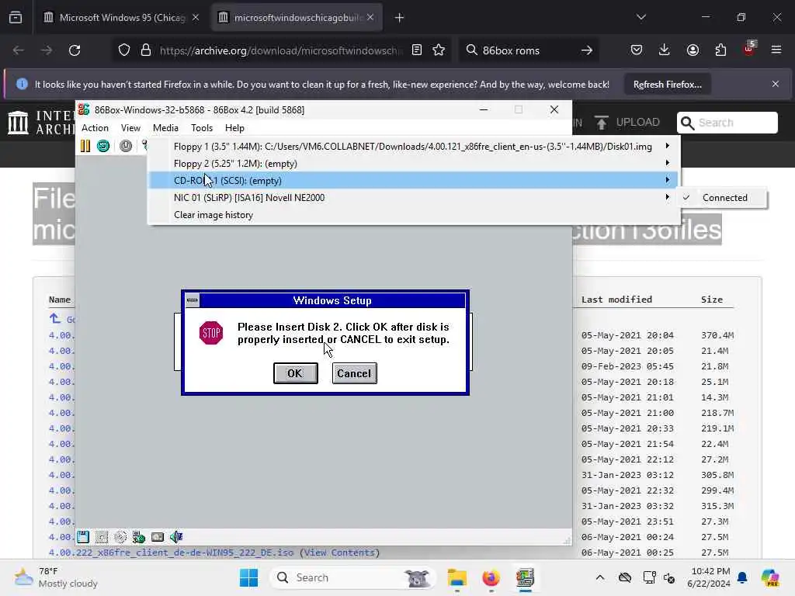The height and width of the screenshot is (596, 795).
Task: Open the Firefox downloads panel
Action: [665, 50]
